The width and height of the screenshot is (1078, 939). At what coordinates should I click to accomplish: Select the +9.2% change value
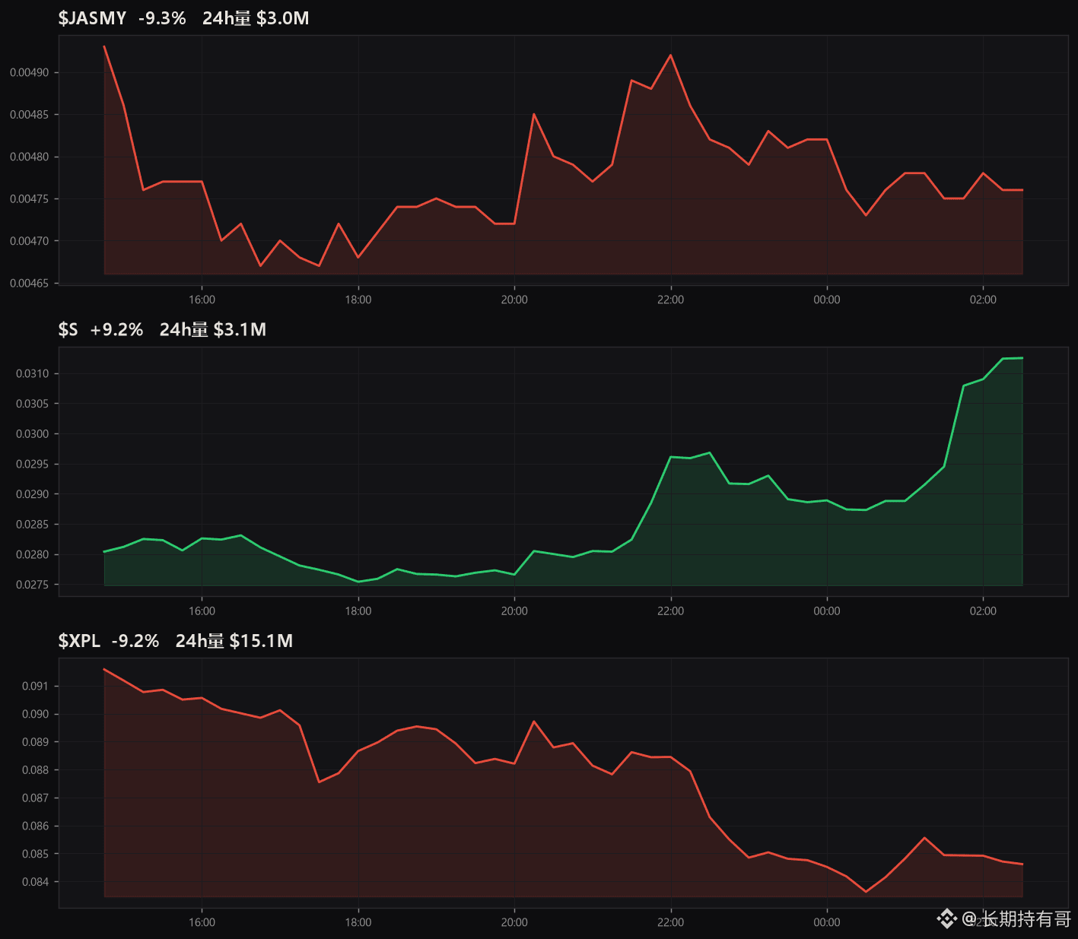point(116,329)
